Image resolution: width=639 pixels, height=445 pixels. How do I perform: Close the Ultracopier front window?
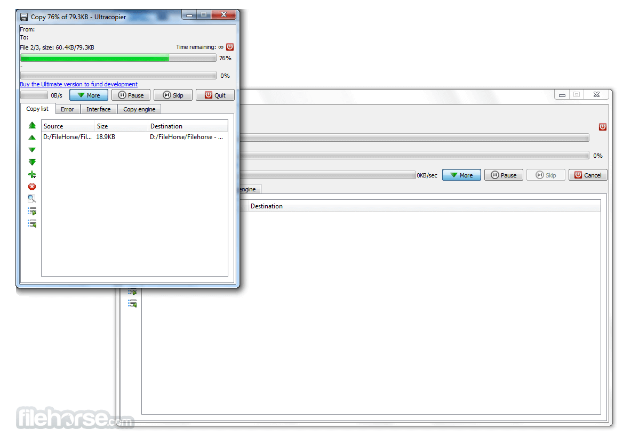[223, 15]
